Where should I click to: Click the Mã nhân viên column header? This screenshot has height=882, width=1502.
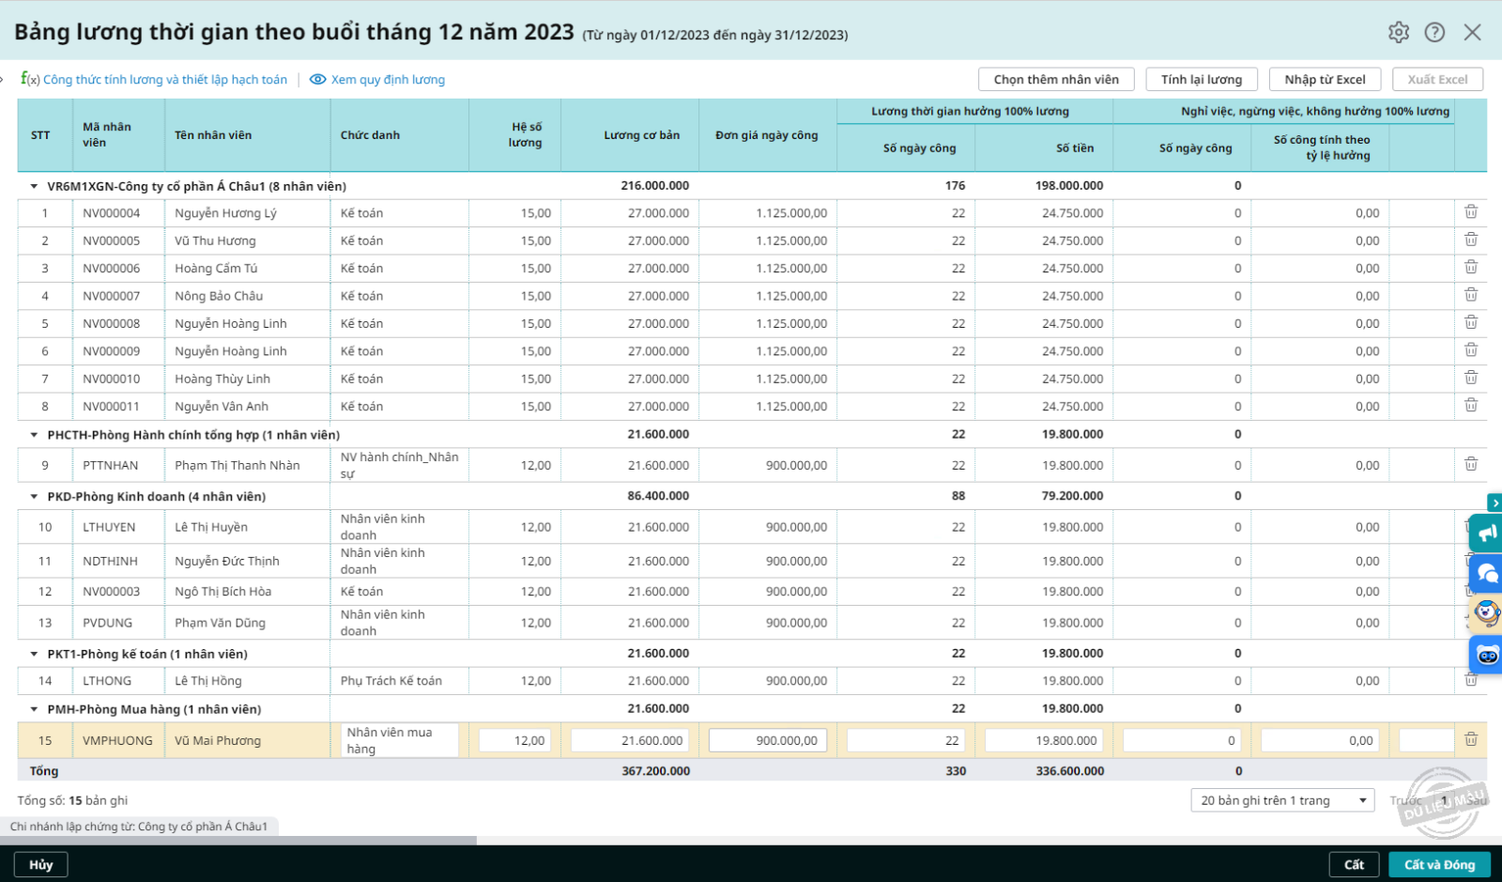tap(118, 135)
